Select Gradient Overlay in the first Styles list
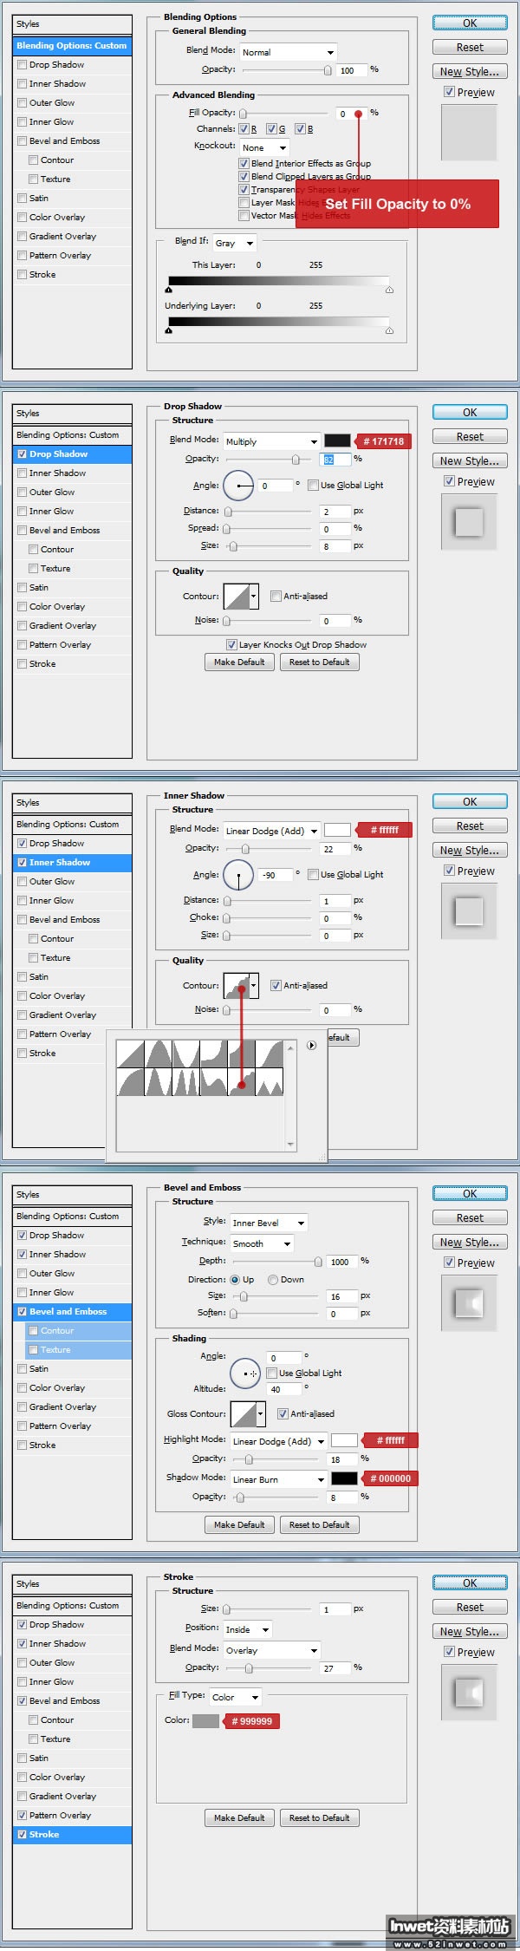 tap(62, 237)
